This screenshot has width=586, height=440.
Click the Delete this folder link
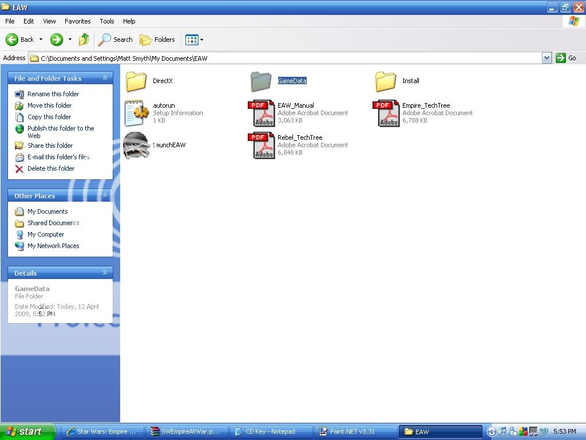(51, 168)
